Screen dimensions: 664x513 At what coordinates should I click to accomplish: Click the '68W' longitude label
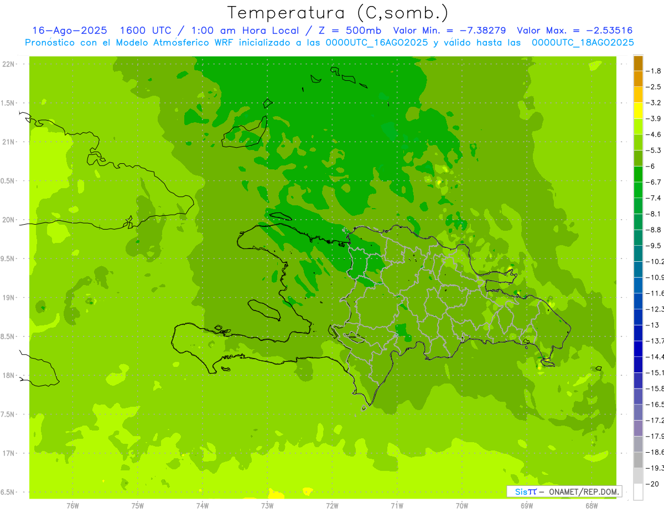coord(592,505)
